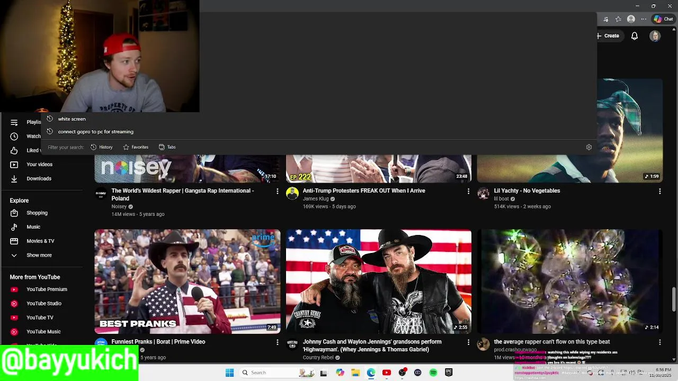This screenshot has height=381, width=678.
Task: Play the sparkling diamonds beat thumbnail
Action: 570,282
